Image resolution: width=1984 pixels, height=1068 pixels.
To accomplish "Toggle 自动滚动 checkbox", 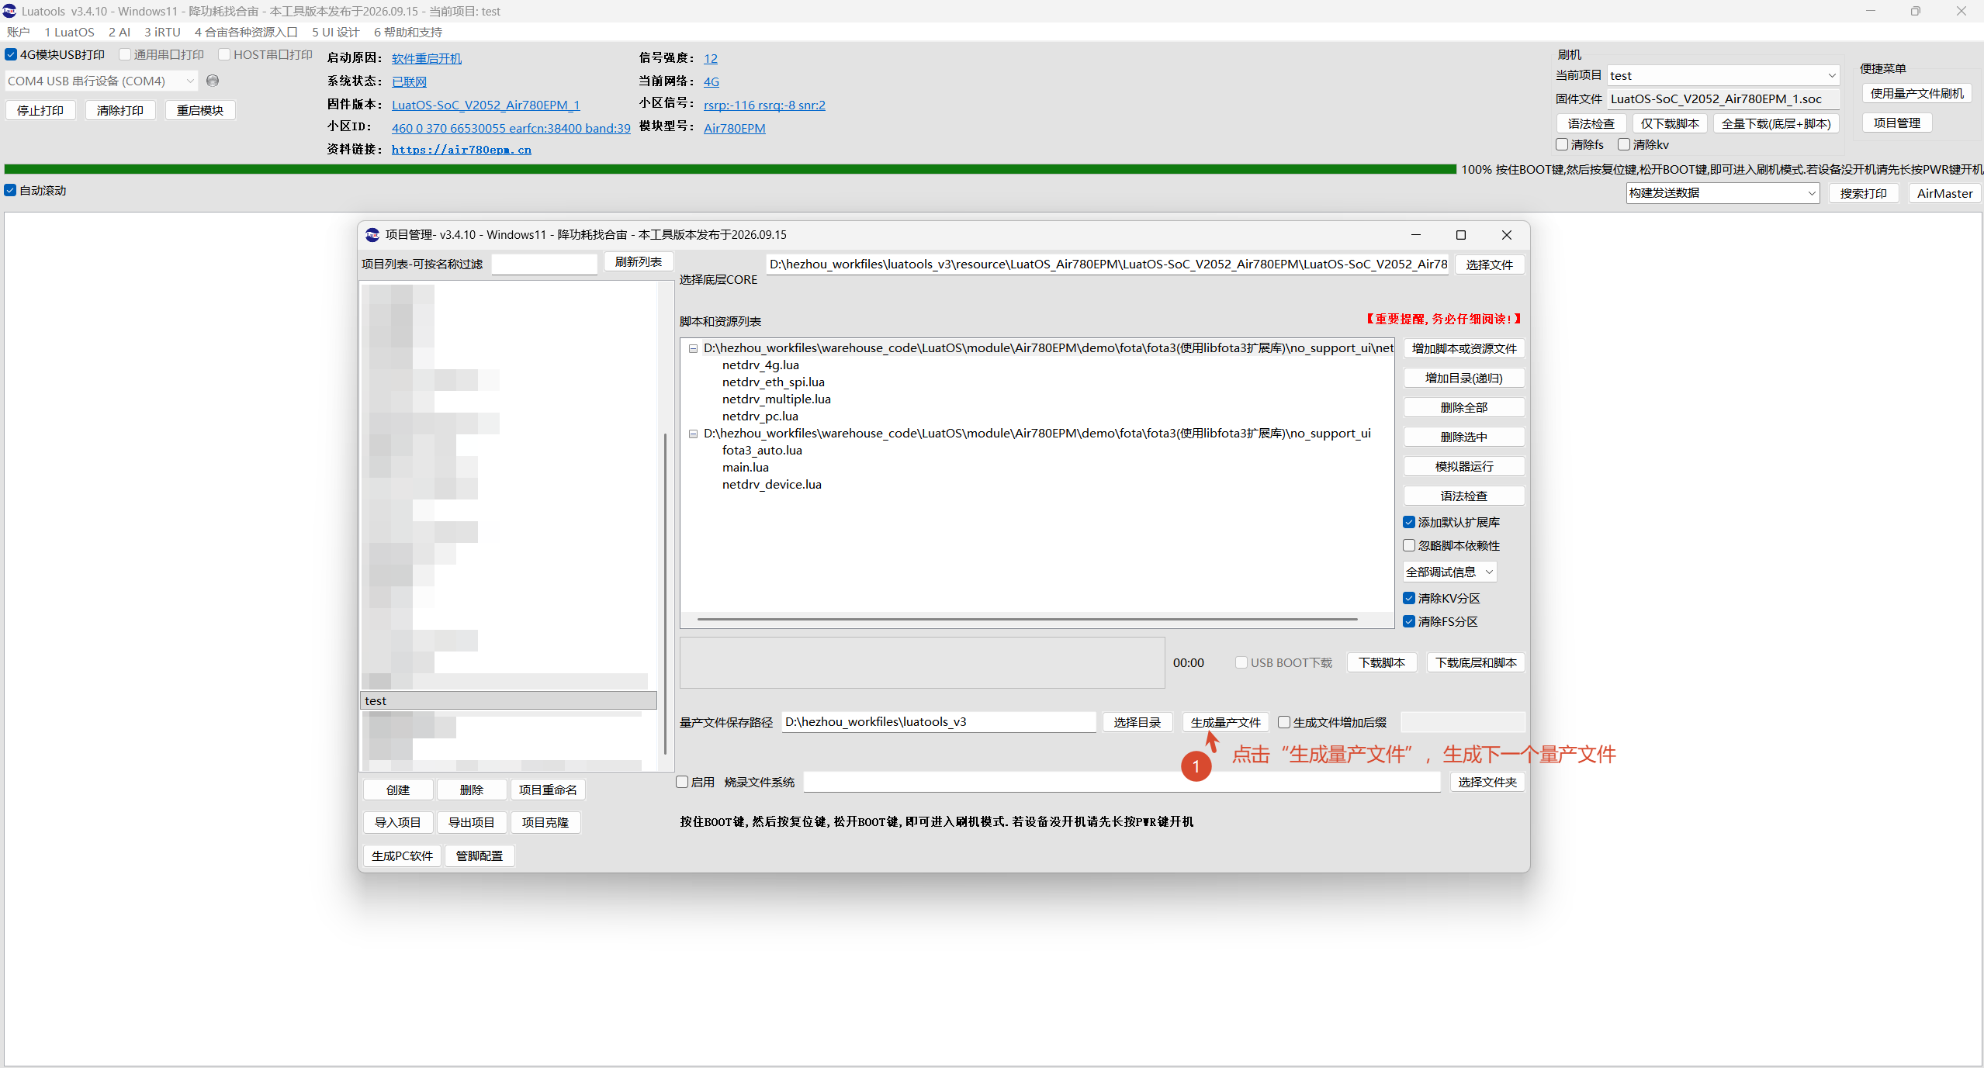I will pyautogui.click(x=10, y=190).
